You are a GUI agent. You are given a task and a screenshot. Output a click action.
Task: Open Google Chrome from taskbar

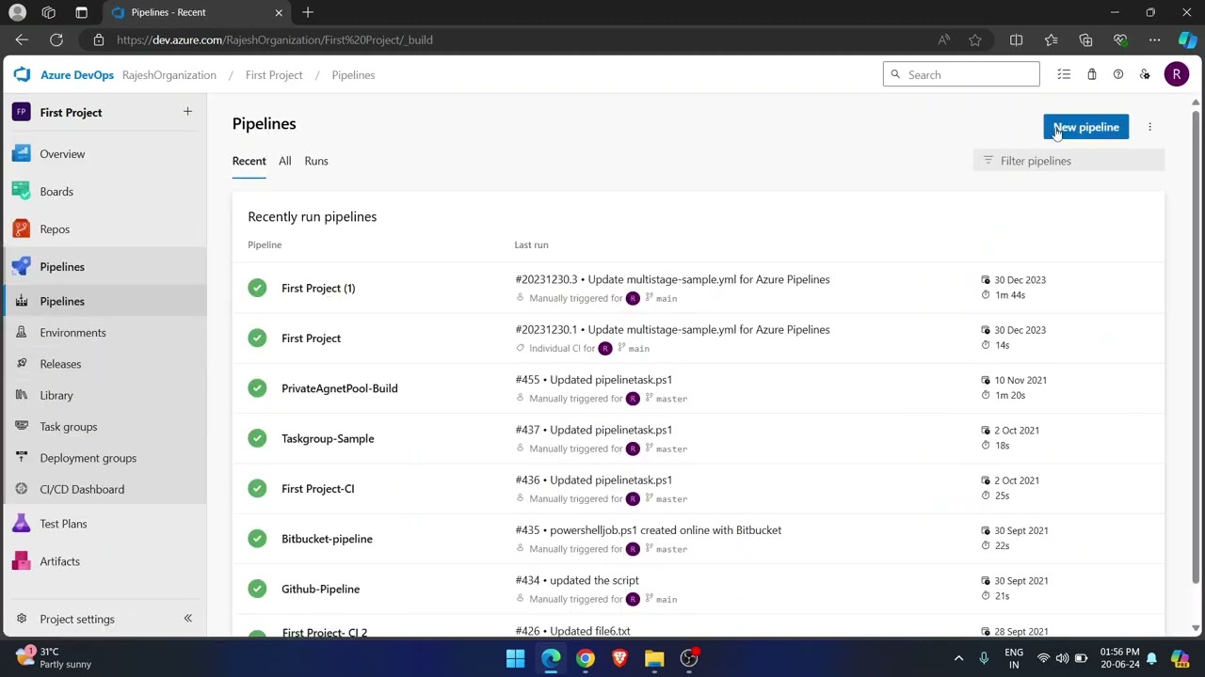586,658
